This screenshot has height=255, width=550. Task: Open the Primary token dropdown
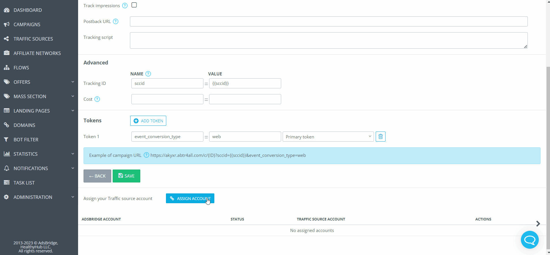coord(328,137)
